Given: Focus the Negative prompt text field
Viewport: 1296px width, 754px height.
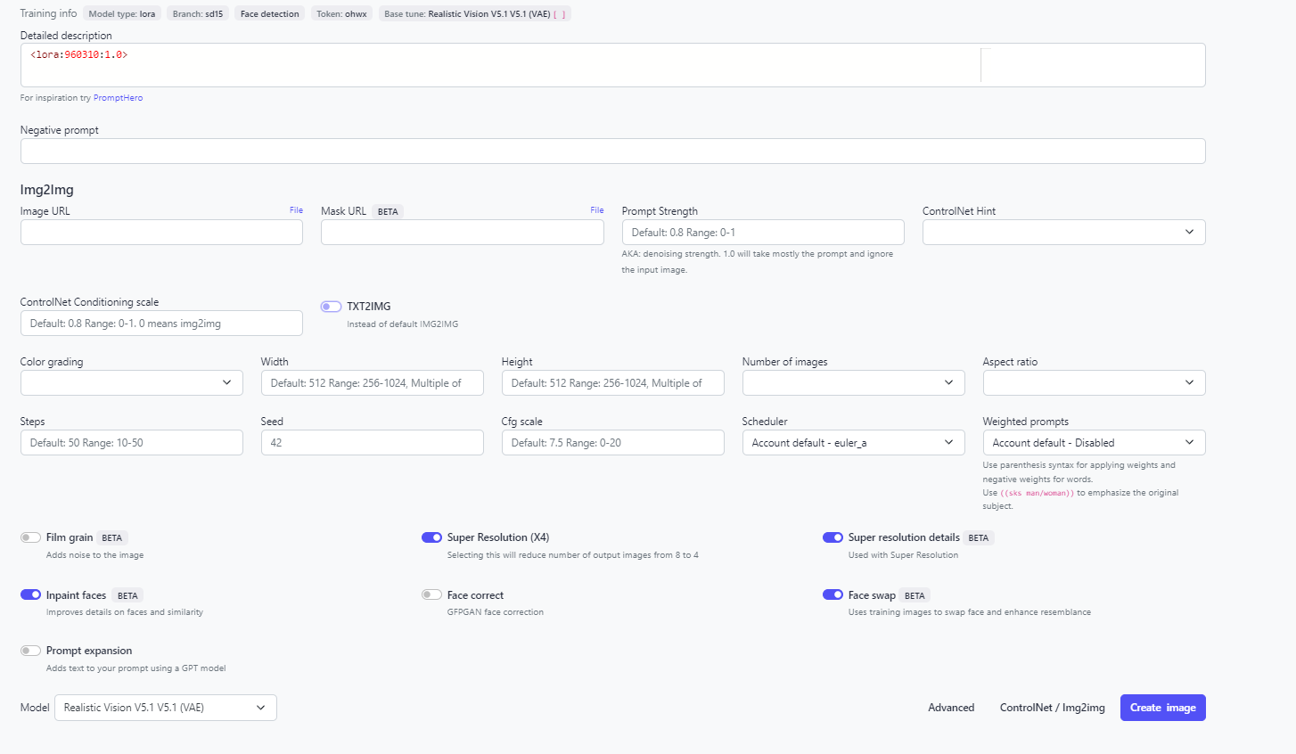Looking at the screenshot, I should click(612, 152).
